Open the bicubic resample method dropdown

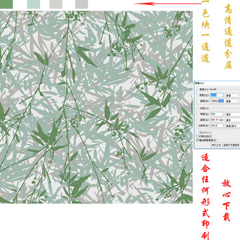[225, 145]
